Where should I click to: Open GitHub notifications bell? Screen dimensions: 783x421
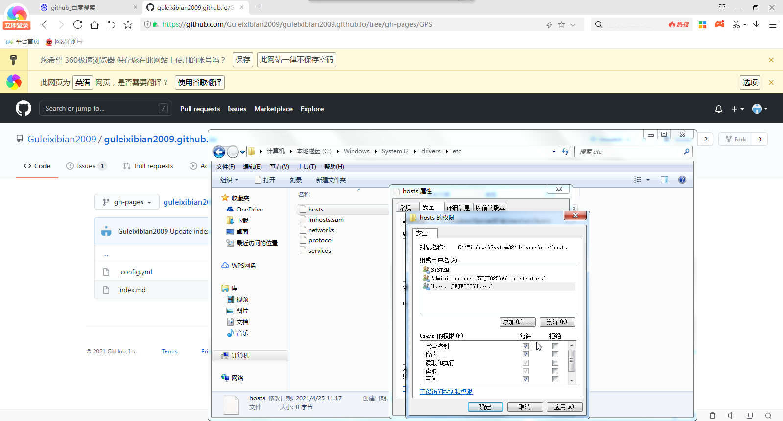point(719,109)
